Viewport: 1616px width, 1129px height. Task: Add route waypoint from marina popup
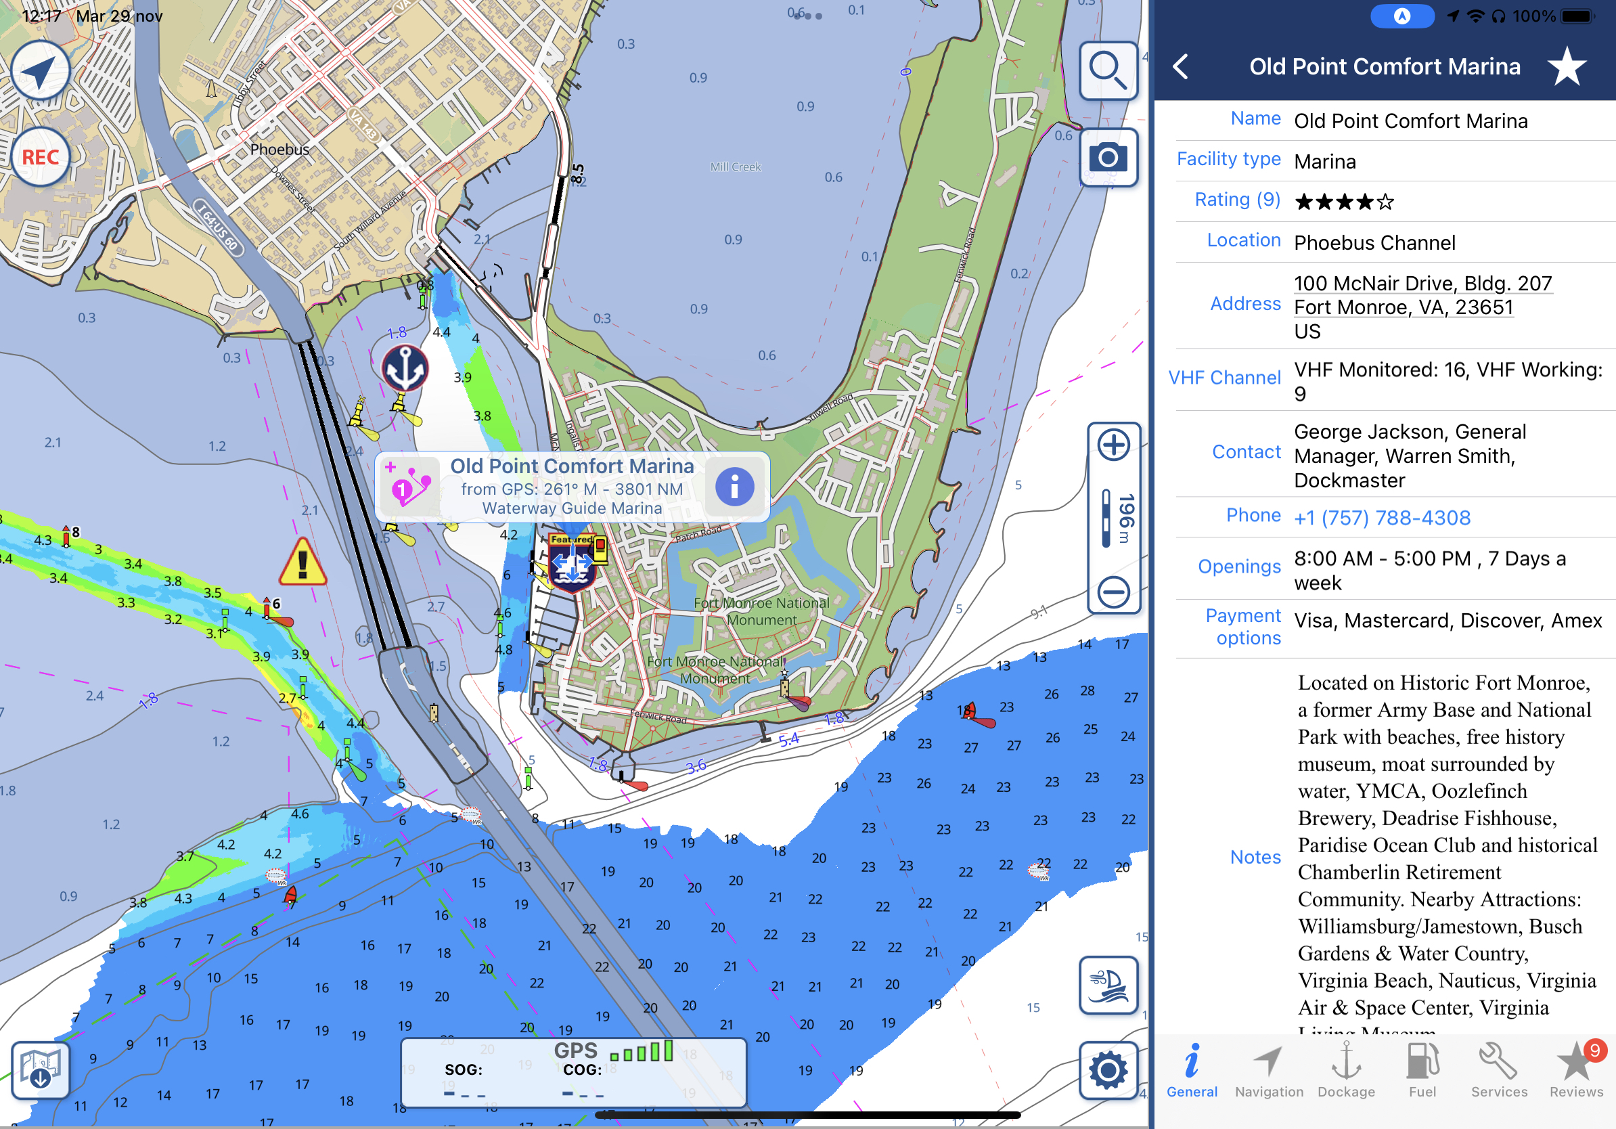[410, 487]
